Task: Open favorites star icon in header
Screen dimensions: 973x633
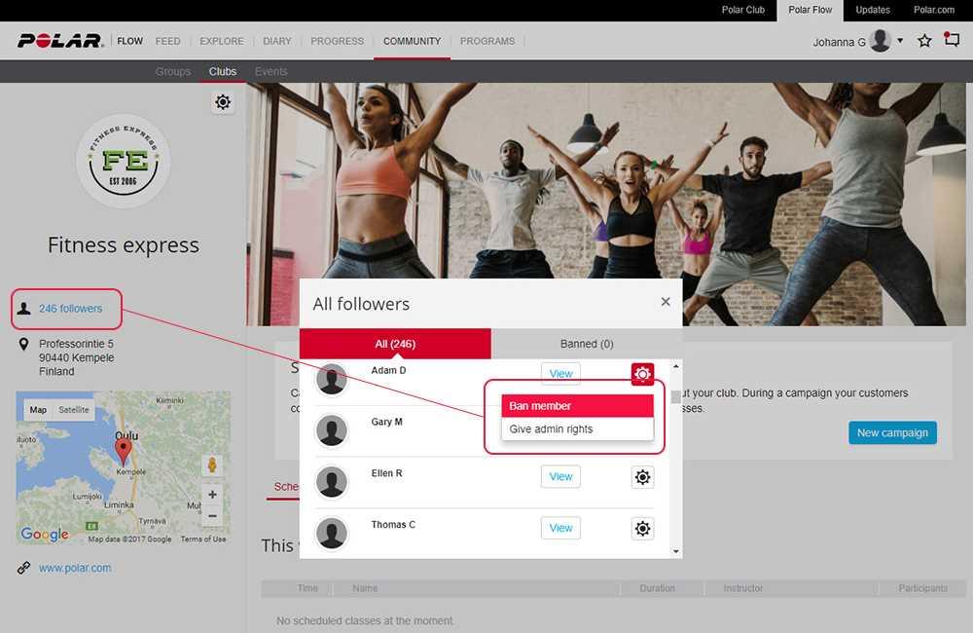Action: [924, 41]
